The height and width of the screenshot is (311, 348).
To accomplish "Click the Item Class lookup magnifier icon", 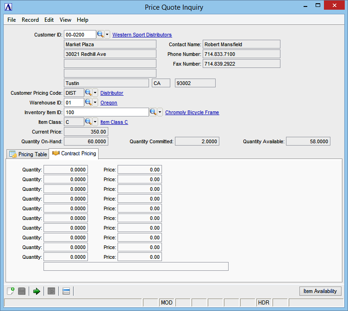I will click(88, 122).
